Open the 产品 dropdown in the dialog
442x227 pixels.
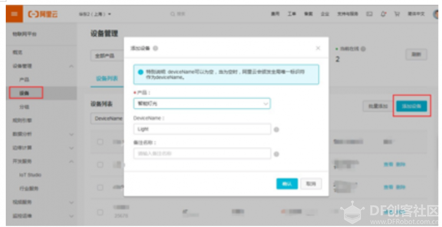click(x=202, y=104)
